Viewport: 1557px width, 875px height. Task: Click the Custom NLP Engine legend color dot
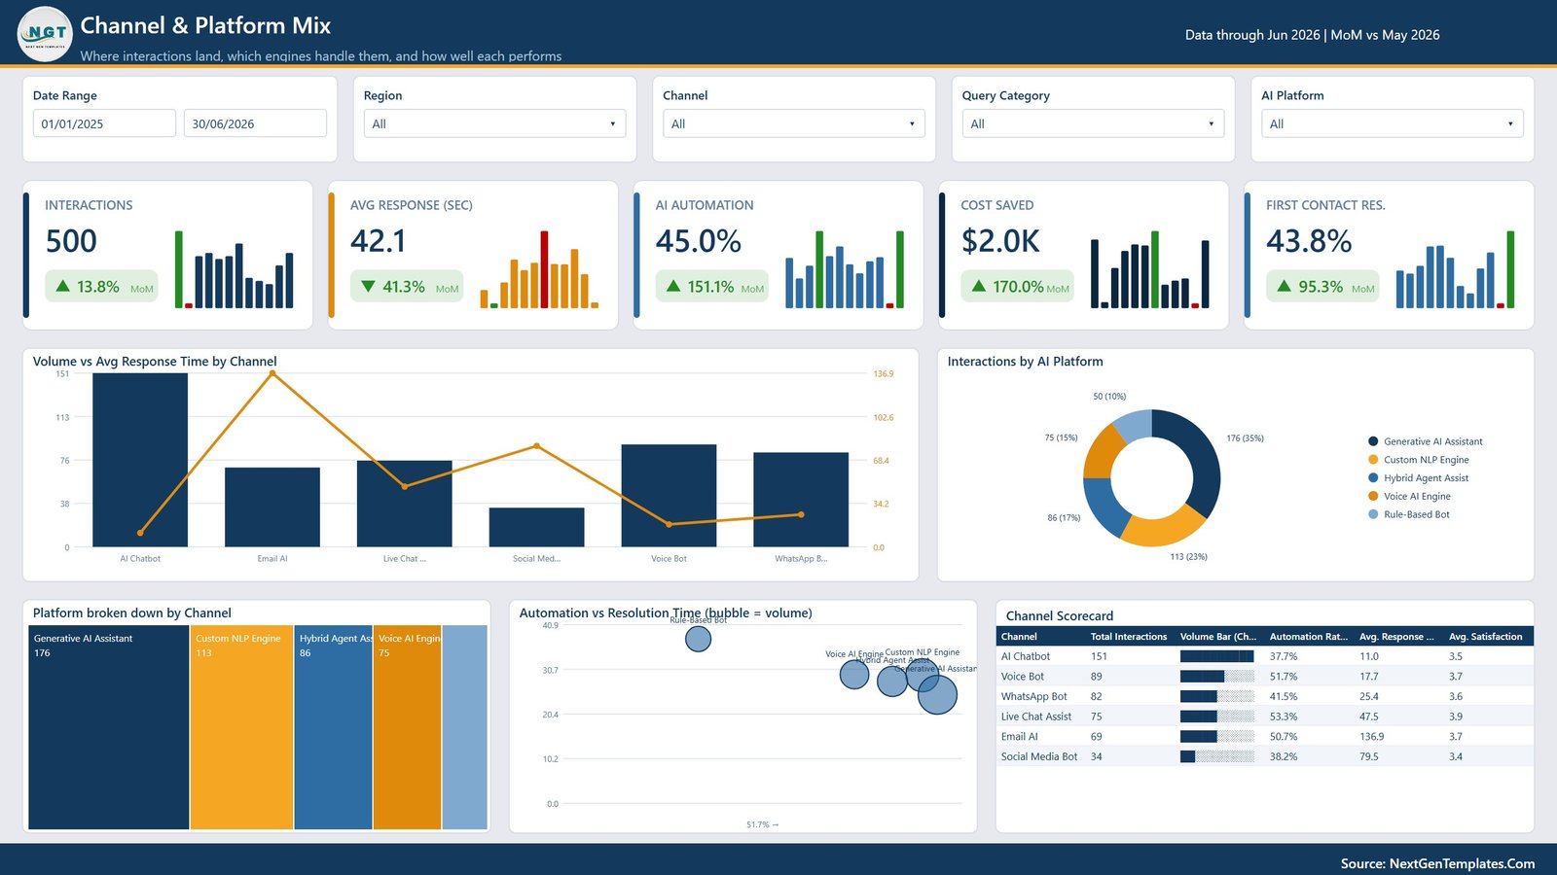(x=1373, y=460)
